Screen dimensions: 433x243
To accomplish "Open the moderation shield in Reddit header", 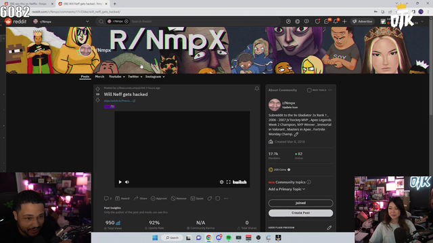I will click(317, 22).
